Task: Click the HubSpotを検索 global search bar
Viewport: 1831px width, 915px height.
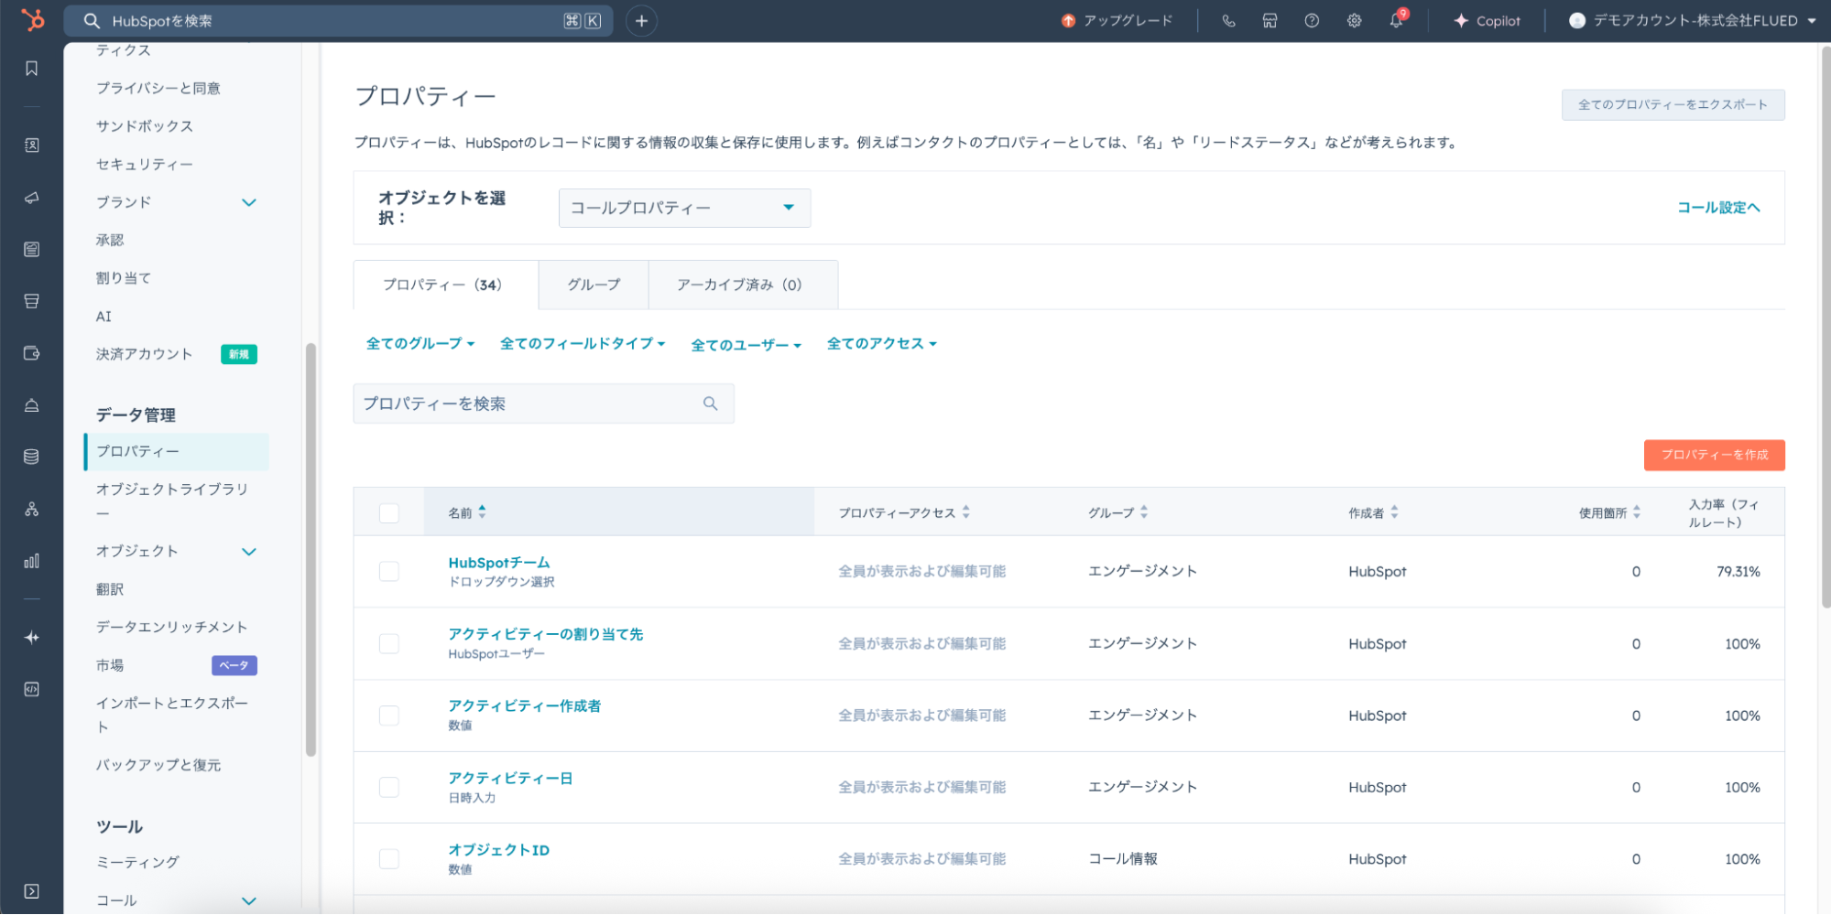Action: [338, 21]
